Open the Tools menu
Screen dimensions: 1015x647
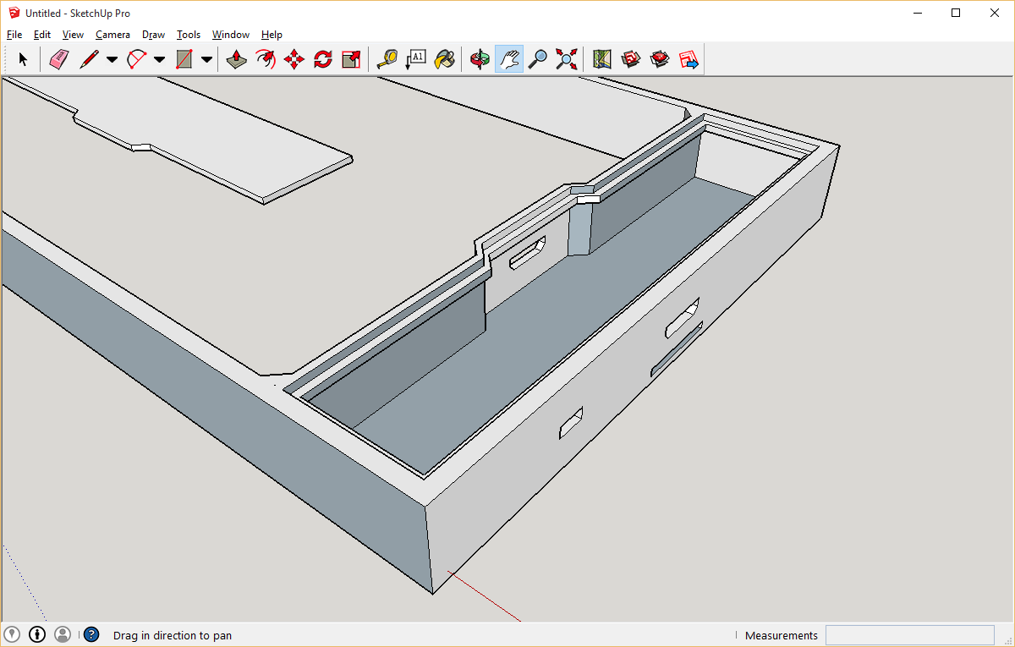tap(189, 35)
